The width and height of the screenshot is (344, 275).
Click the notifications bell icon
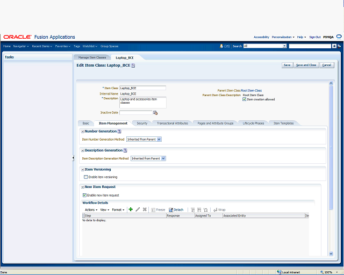coord(221,46)
